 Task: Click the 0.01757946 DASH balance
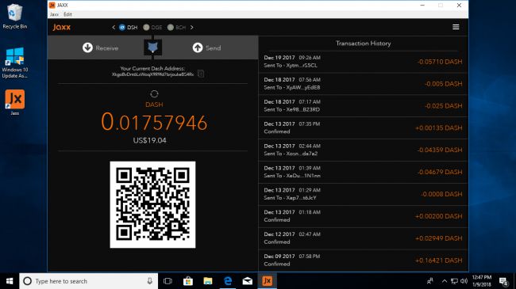(154, 122)
